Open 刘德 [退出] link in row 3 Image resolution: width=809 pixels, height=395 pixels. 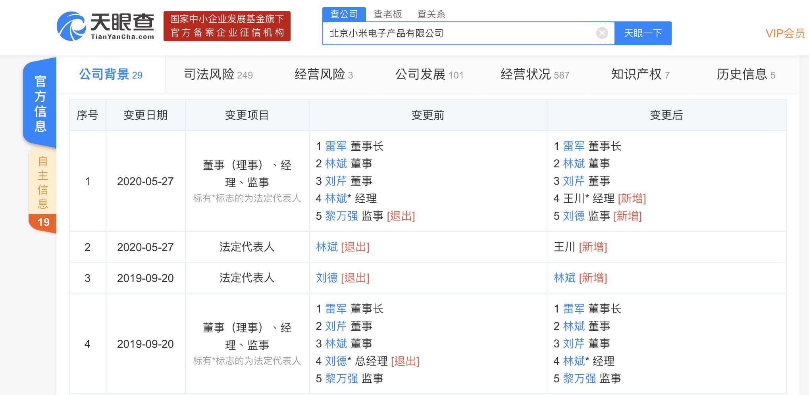(x=327, y=278)
